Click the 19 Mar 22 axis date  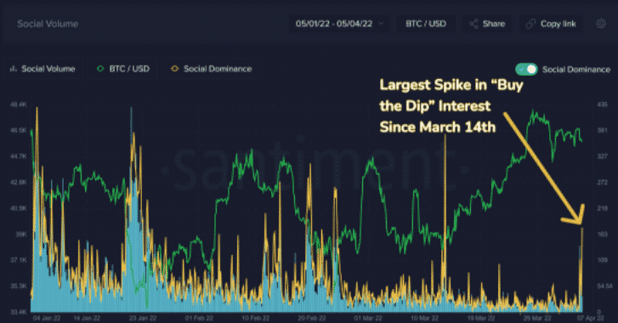pyautogui.click(x=481, y=318)
